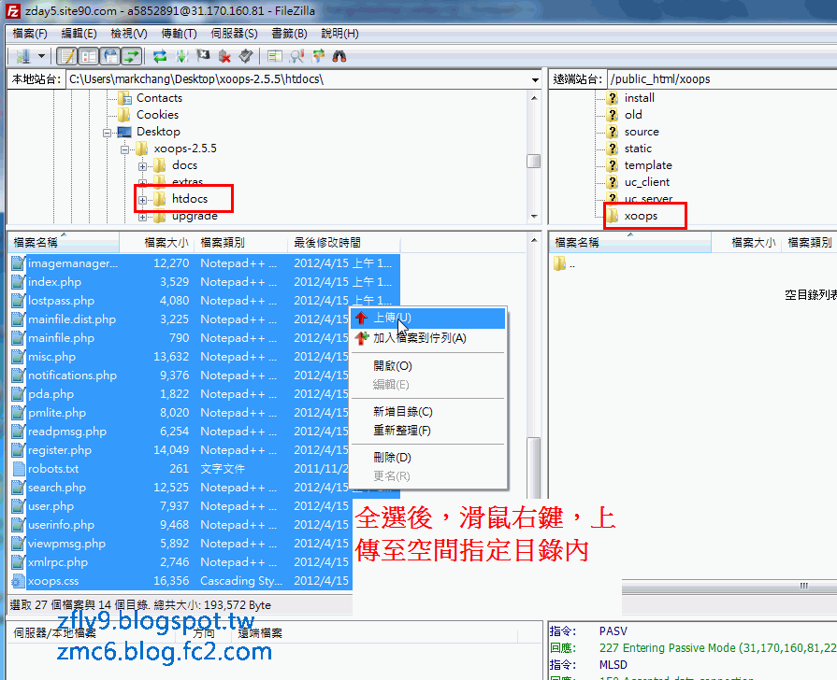
Task: Toggle the message log display button
Action: click(67, 56)
